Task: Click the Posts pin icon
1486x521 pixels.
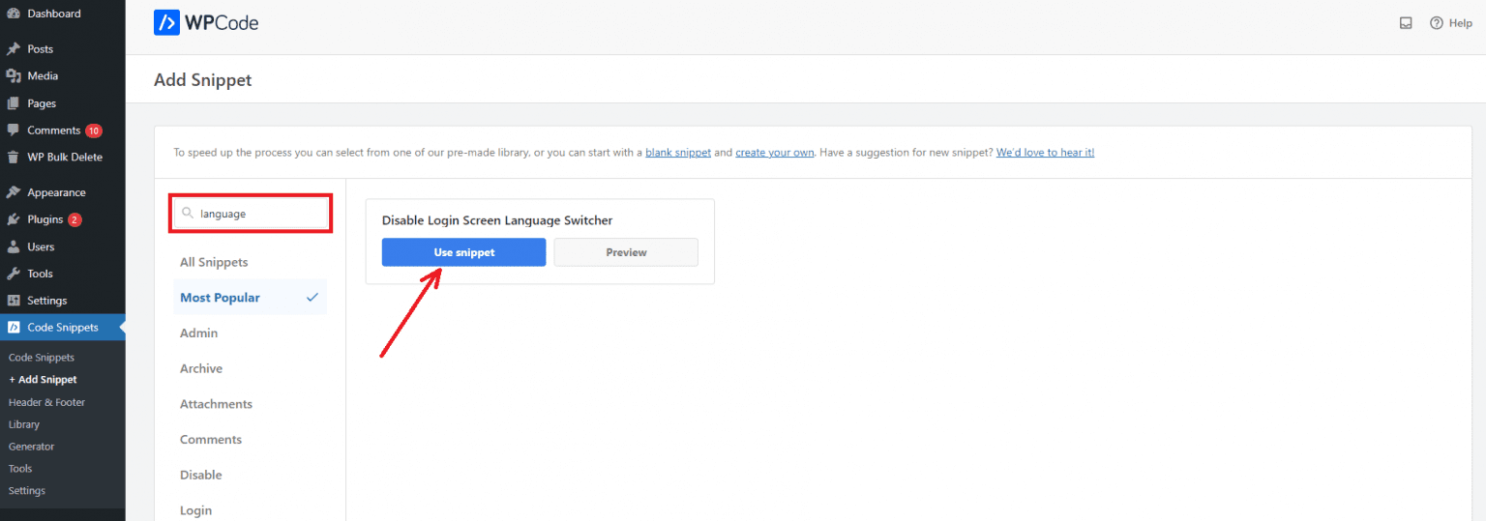Action: (14, 49)
